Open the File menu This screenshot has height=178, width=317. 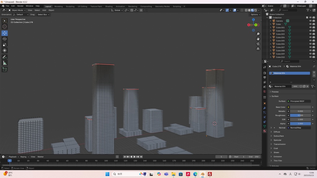[x=7, y=6]
